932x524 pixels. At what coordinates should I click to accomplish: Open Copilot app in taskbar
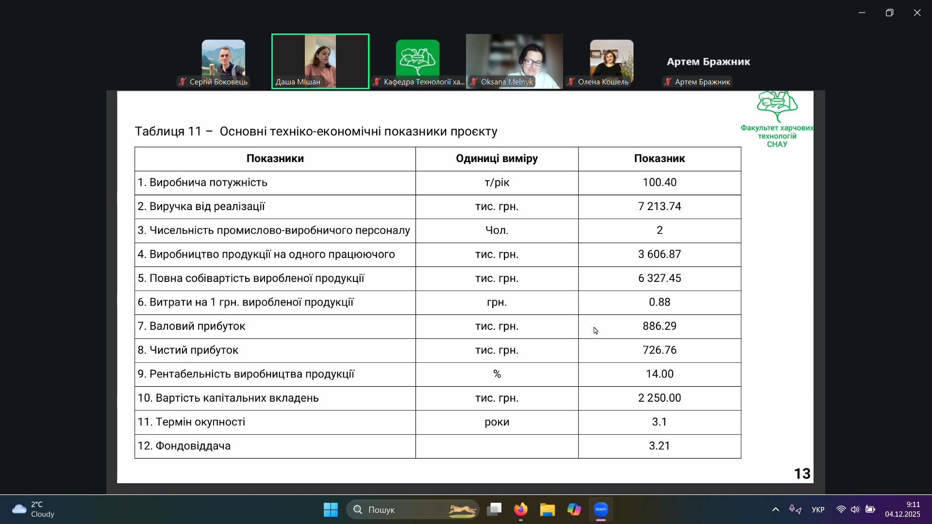(x=574, y=509)
